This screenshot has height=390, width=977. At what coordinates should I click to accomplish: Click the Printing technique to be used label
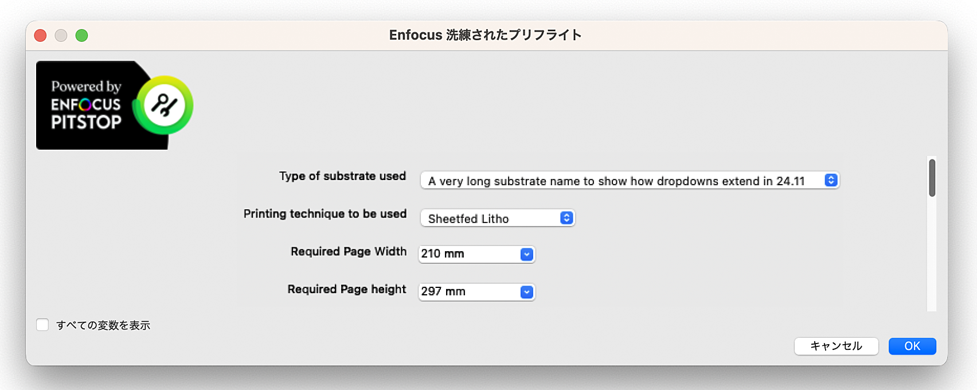pos(325,214)
